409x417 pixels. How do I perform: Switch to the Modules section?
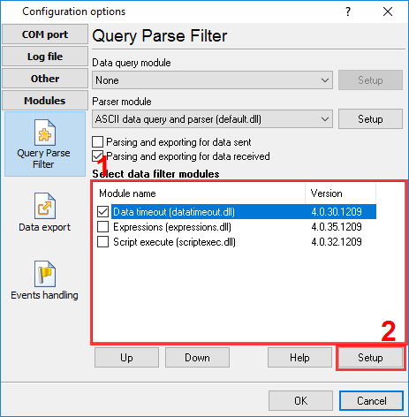(x=45, y=101)
